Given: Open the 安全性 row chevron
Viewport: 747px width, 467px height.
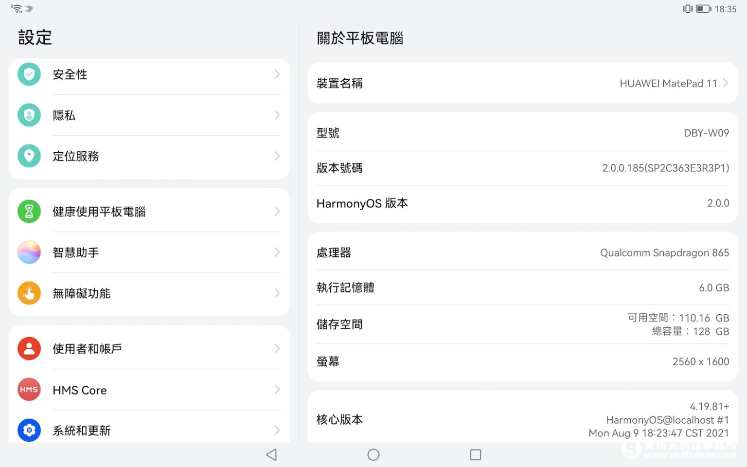Looking at the screenshot, I should [x=277, y=74].
